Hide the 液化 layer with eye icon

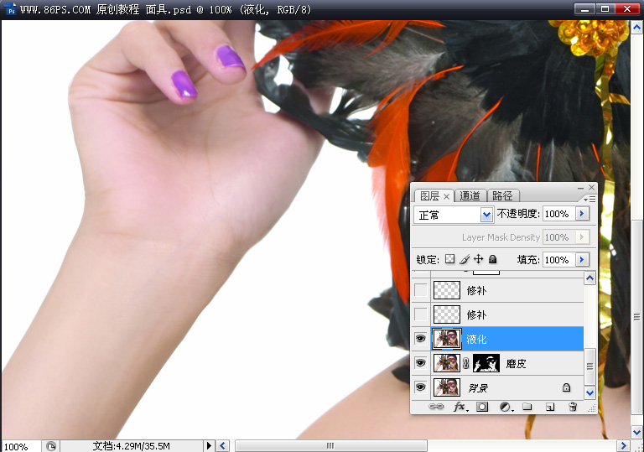(420, 339)
